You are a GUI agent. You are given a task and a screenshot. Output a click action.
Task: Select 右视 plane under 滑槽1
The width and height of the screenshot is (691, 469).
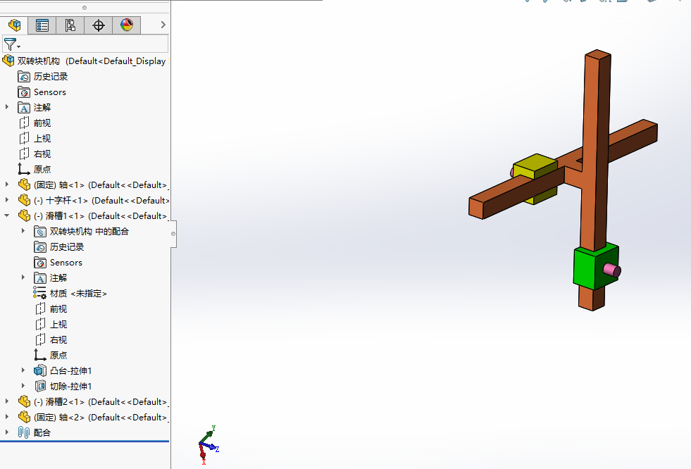(x=40, y=339)
